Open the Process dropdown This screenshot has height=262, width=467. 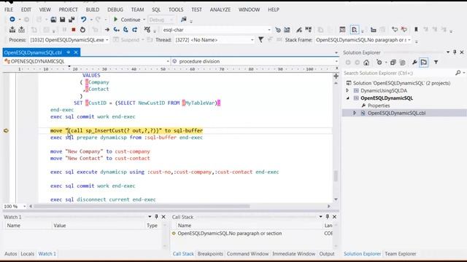pyautogui.click(x=107, y=40)
